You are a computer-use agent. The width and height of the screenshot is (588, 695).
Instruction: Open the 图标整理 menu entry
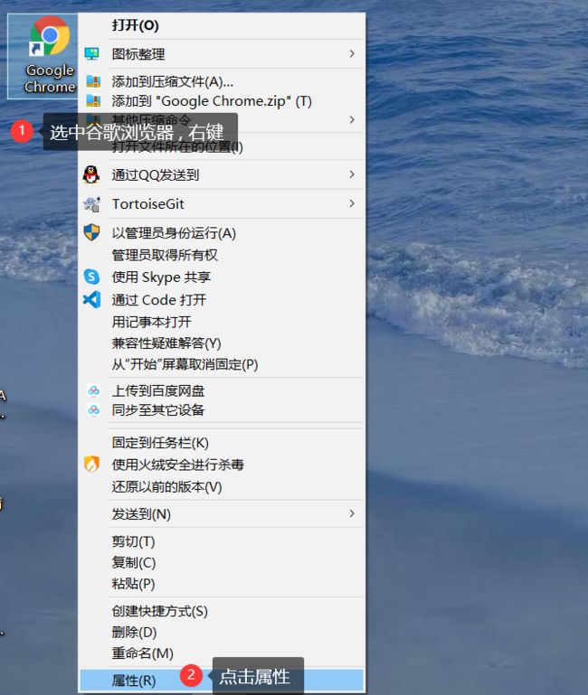[222, 54]
